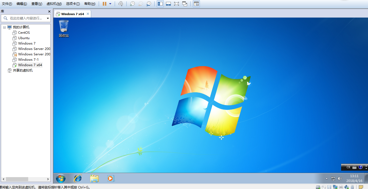Viewport: 368px width, 189px height.
Task: Switch to Unity mode from the toolbar
Action: coord(185,4)
